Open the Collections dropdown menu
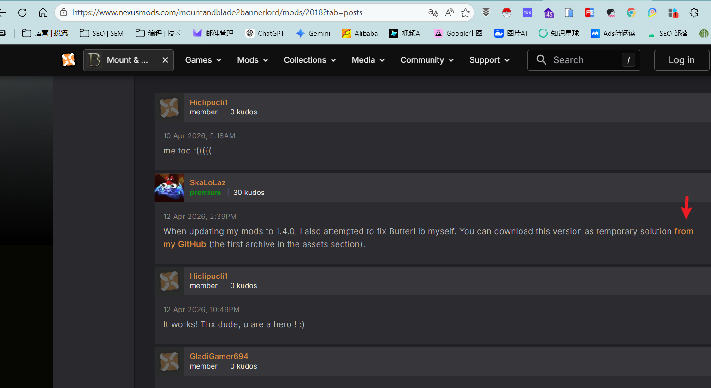This screenshot has width=711, height=388. click(x=309, y=60)
